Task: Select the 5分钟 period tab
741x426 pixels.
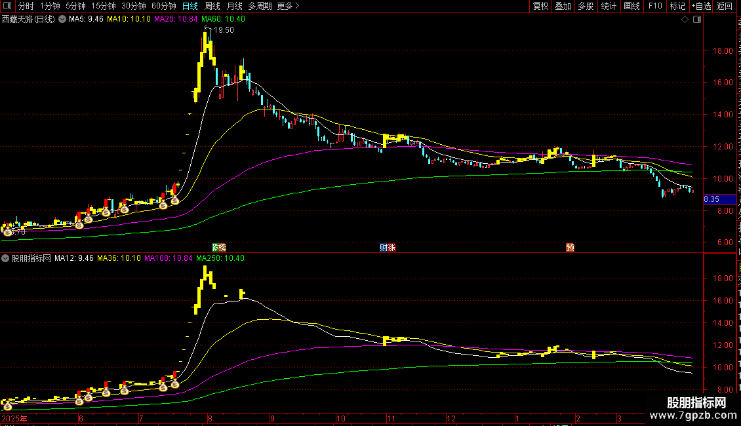Action: (75, 6)
